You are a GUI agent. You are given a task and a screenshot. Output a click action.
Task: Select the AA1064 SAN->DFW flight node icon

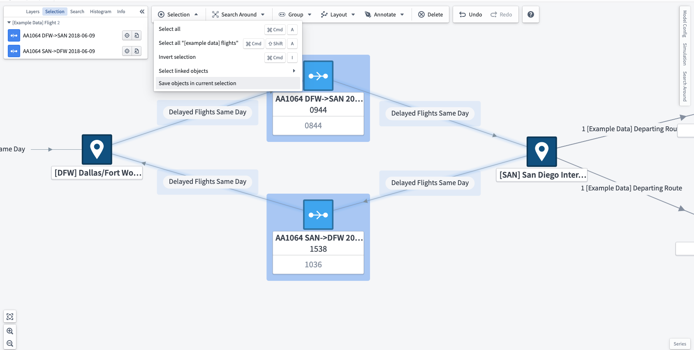pyautogui.click(x=318, y=215)
